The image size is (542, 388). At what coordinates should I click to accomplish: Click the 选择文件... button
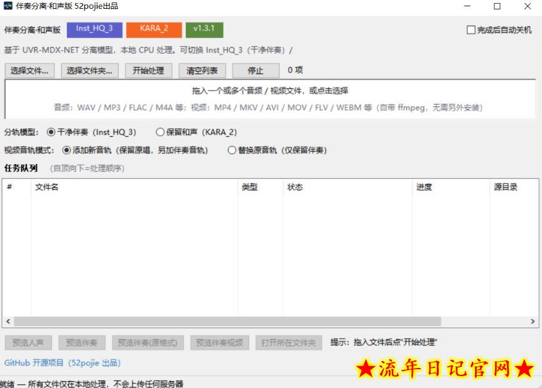[x=29, y=71]
